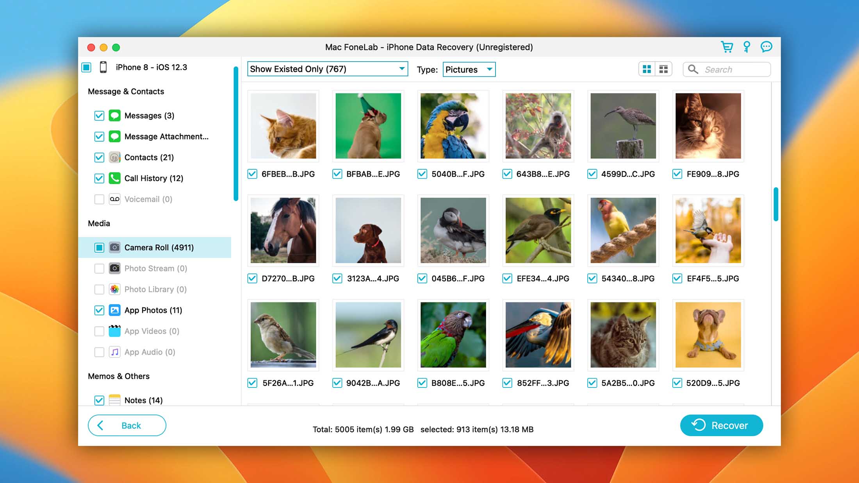Image resolution: width=859 pixels, height=483 pixels.
Task: Click the file name FE909...8.JPG
Action: [x=713, y=174]
